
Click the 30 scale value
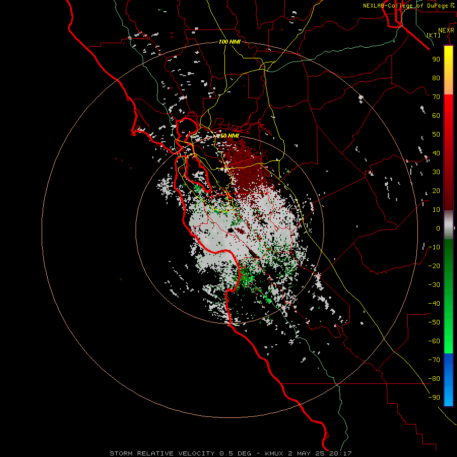click(436, 172)
